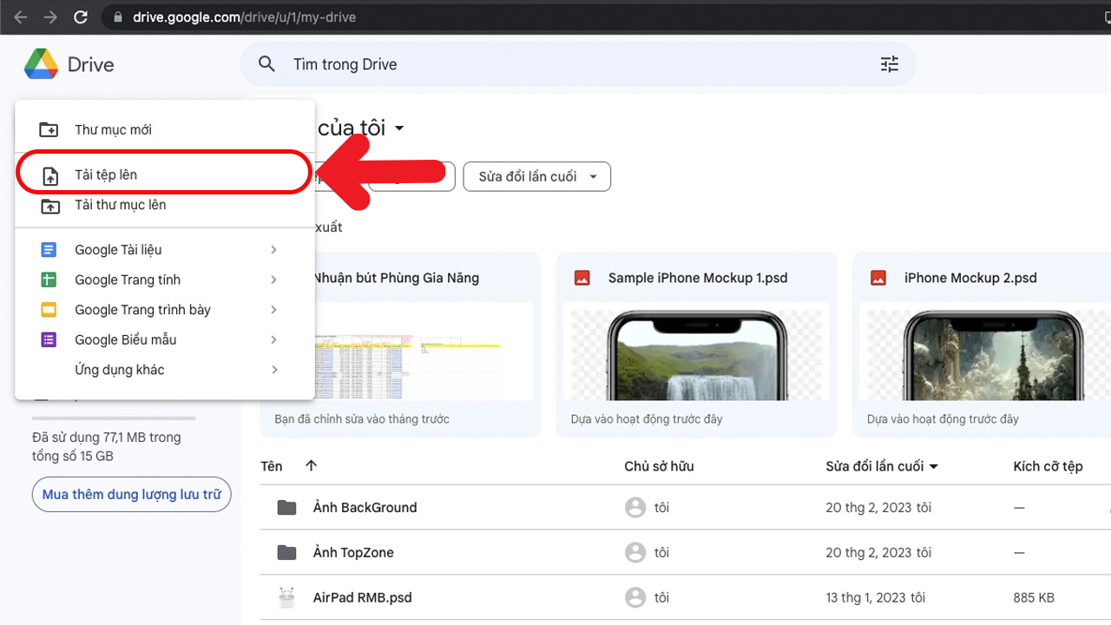Click the Tên column header
Screen dimensions: 1111x625
coord(272,466)
